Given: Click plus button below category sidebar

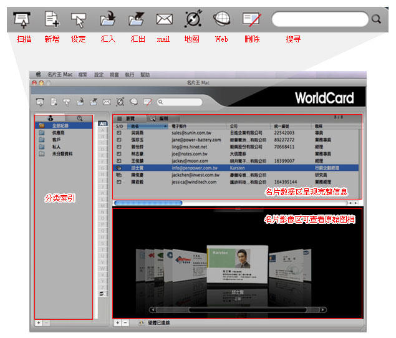Looking at the screenshot, I should [39, 323].
